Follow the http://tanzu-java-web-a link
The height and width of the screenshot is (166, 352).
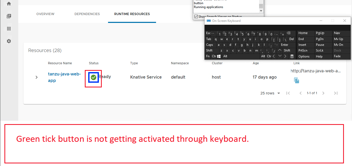pyautogui.click(x=315, y=71)
